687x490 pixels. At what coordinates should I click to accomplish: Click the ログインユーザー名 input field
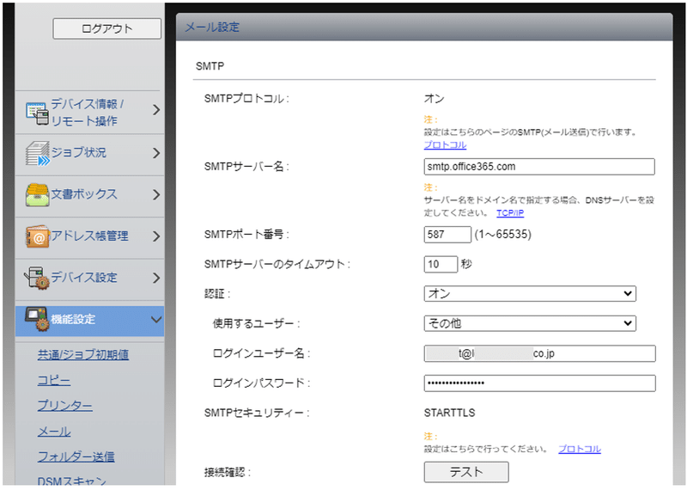(x=540, y=353)
